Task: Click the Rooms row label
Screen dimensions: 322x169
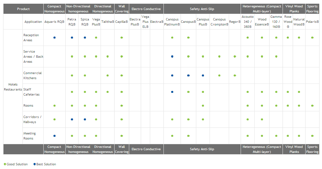Action: point(28,106)
